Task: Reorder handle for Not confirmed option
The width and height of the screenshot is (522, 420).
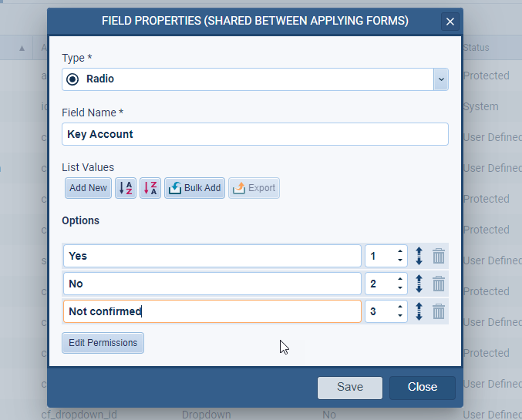Action: 419,311
